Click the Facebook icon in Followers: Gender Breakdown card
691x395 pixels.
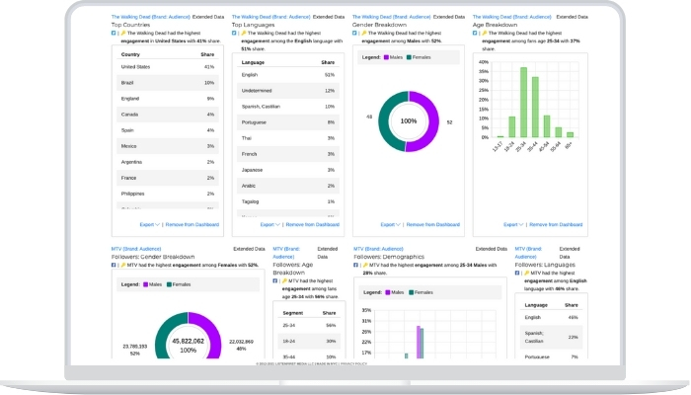114,265
